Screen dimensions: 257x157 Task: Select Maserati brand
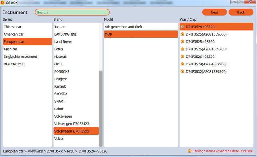pos(76,57)
